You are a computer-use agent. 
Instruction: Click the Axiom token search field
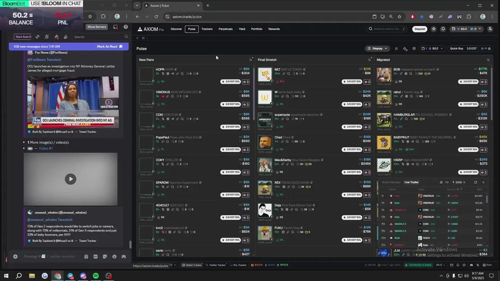[x=387, y=29]
